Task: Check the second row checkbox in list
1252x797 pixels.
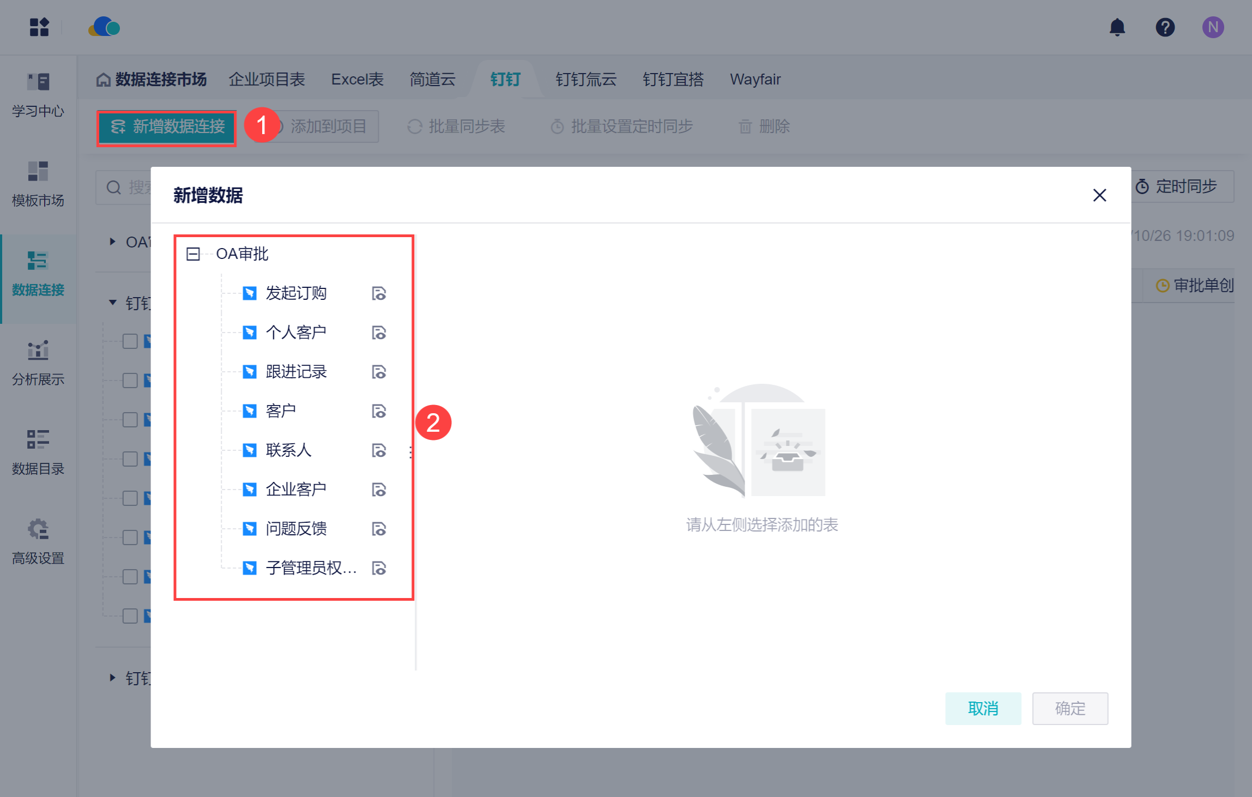Action: click(130, 381)
